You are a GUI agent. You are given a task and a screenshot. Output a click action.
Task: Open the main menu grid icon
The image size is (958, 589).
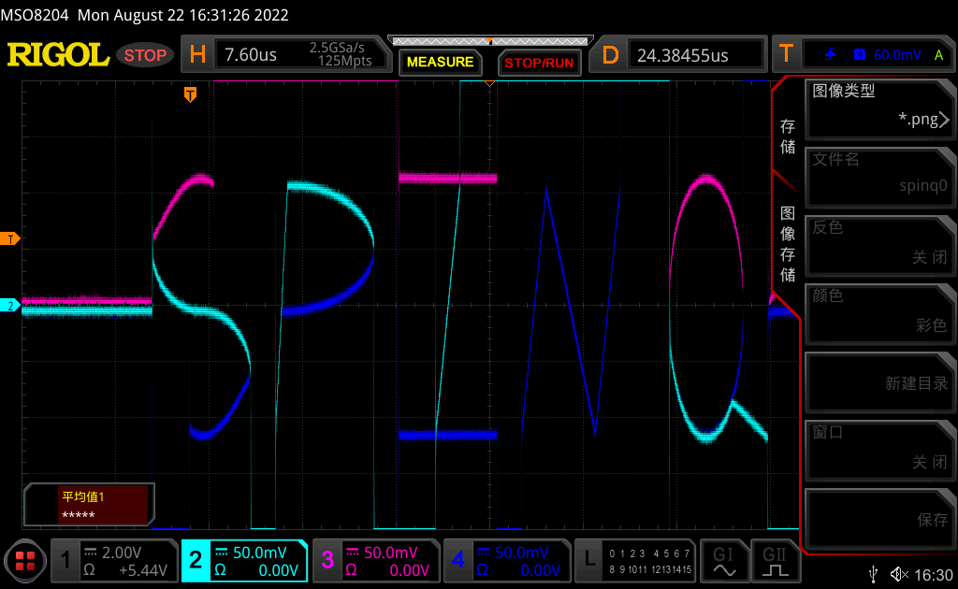pos(25,561)
